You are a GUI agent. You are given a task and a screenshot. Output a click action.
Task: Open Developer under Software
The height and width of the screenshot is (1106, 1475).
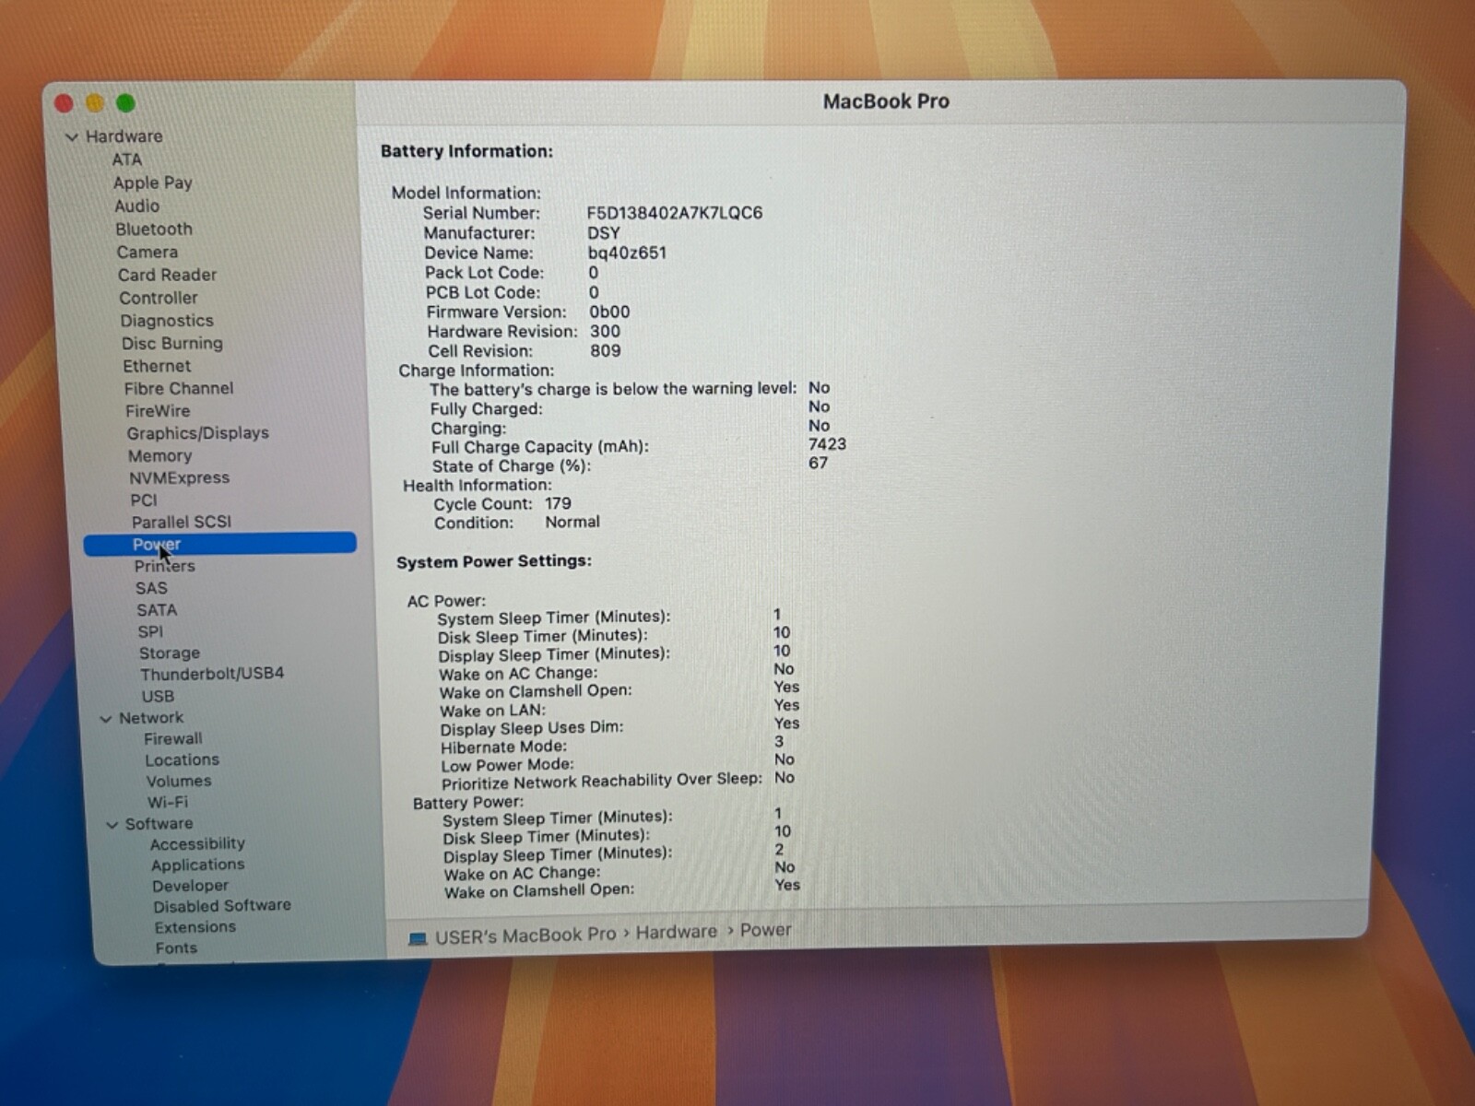(191, 886)
